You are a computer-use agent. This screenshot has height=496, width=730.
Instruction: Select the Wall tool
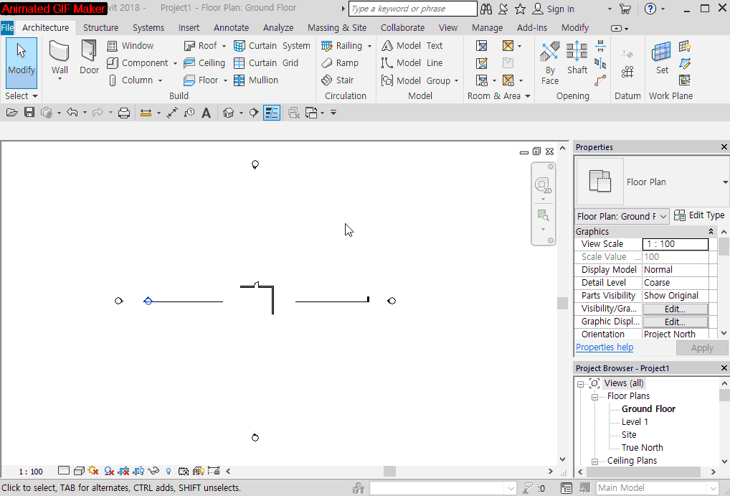click(x=60, y=57)
